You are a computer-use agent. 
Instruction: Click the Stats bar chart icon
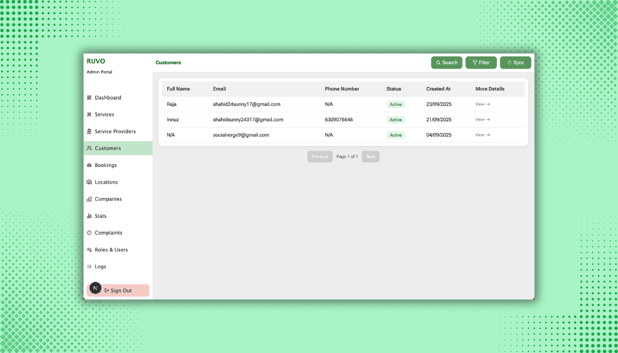[x=89, y=216]
